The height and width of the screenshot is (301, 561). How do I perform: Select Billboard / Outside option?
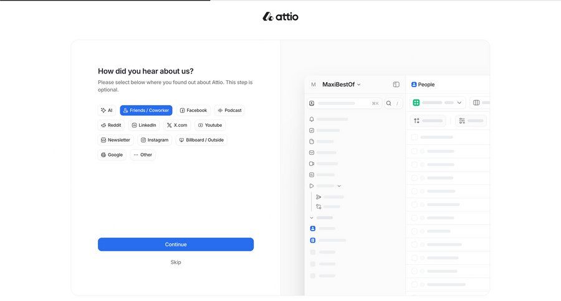pyautogui.click(x=201, y=140)
